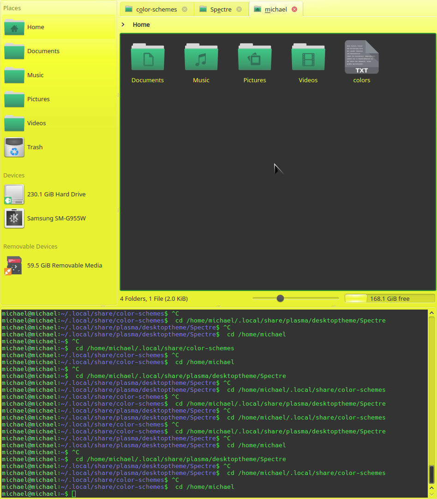Select the colors TXT file
The width and height of the screenshot is (437, 499).
[x=362, y=63]
